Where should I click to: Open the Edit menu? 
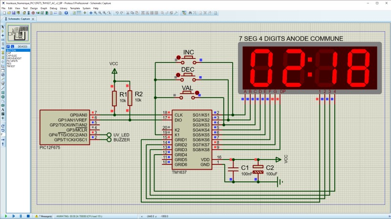coord(10,8)
